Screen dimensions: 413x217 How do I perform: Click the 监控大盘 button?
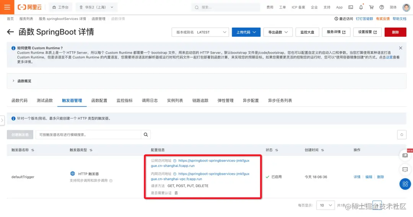pyautogui.click(x=307, y=32)
